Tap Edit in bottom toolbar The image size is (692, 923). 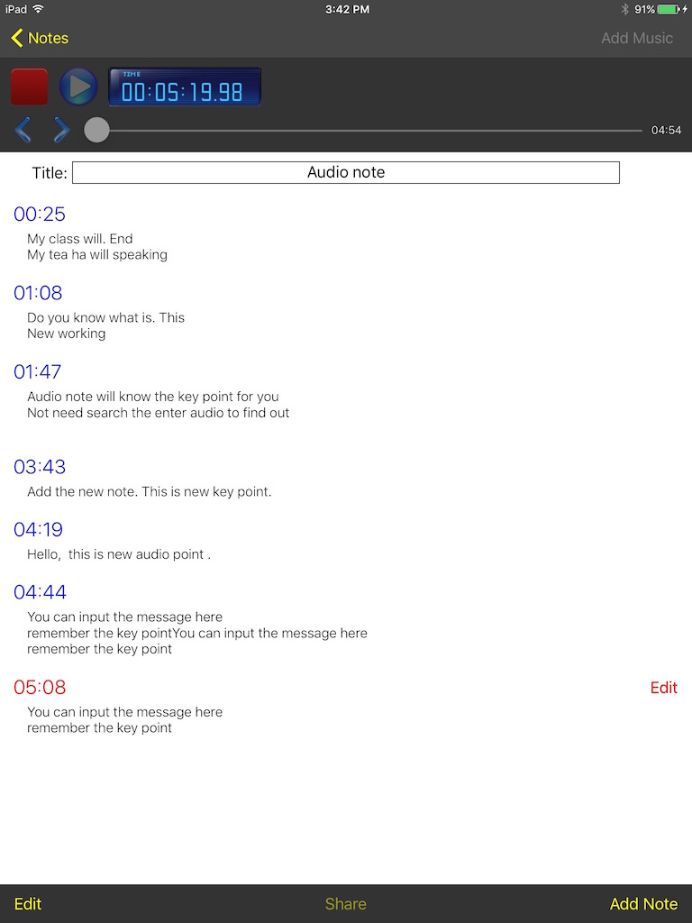click(28, 903)
